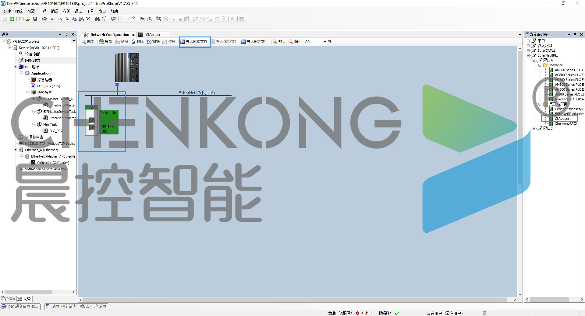The height and width of the screenshot is (316, 585).
Task: Open a project via the folder icon
Action: [x=28, y=19]
